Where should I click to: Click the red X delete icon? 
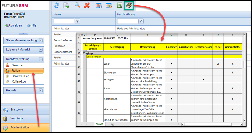point(87,5)
